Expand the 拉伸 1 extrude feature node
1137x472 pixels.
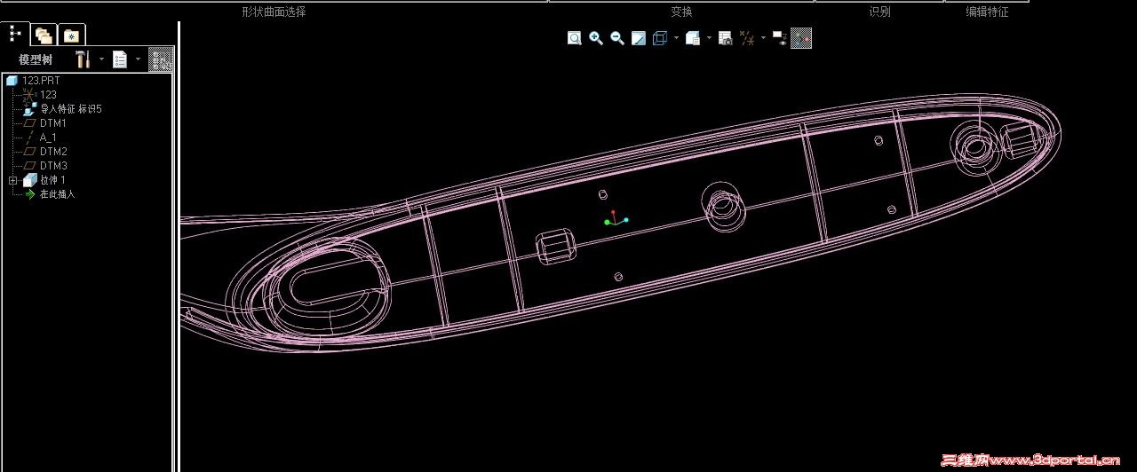tap(12, 180)
